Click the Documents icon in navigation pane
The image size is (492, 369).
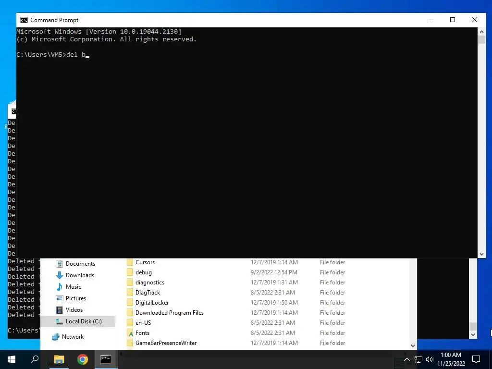point(59,264)
